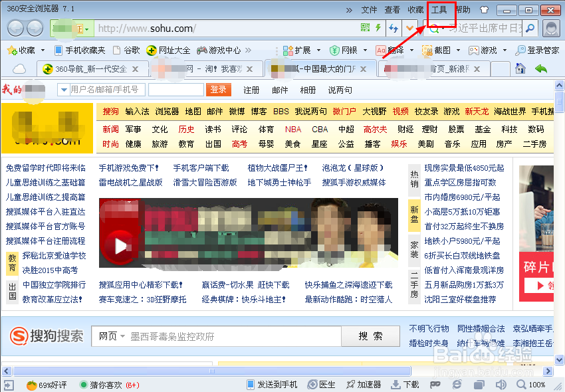Go back with the browser Back arrow
The image size is (565, 392).
pos(15,28)
